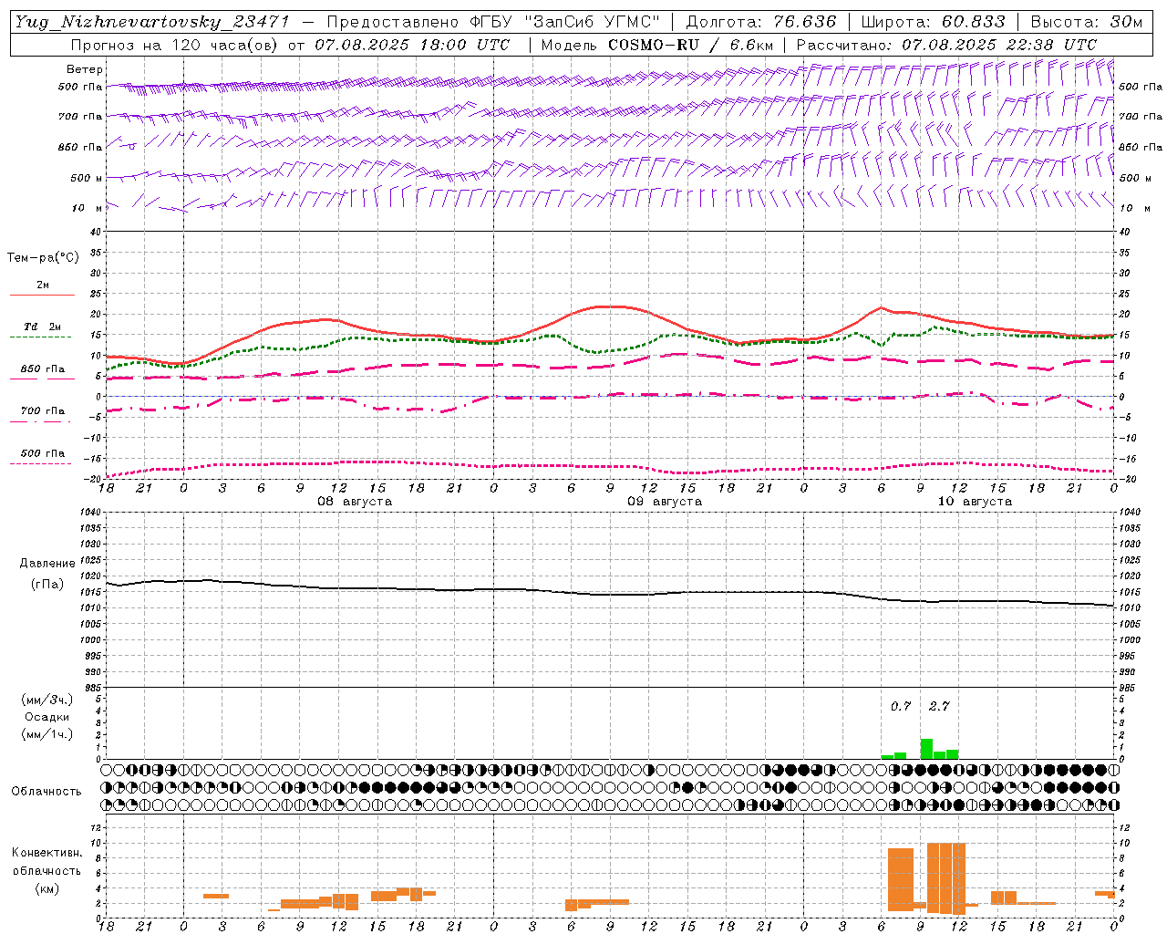Click the '(мм/3ч.)' precipitation unit label
The width and height of the screenshot is (1167, 934).
pos(47,700)
